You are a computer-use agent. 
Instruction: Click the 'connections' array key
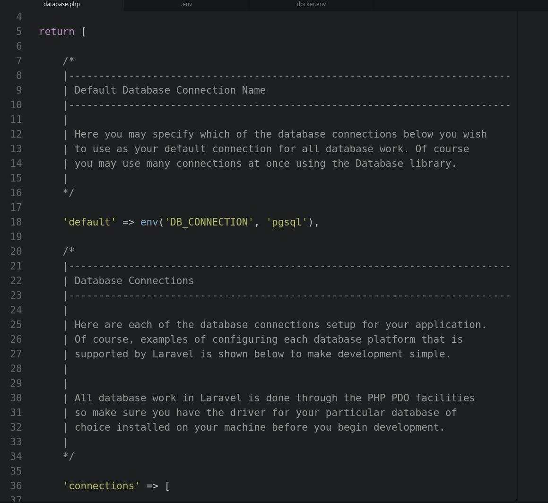[101, 486]
